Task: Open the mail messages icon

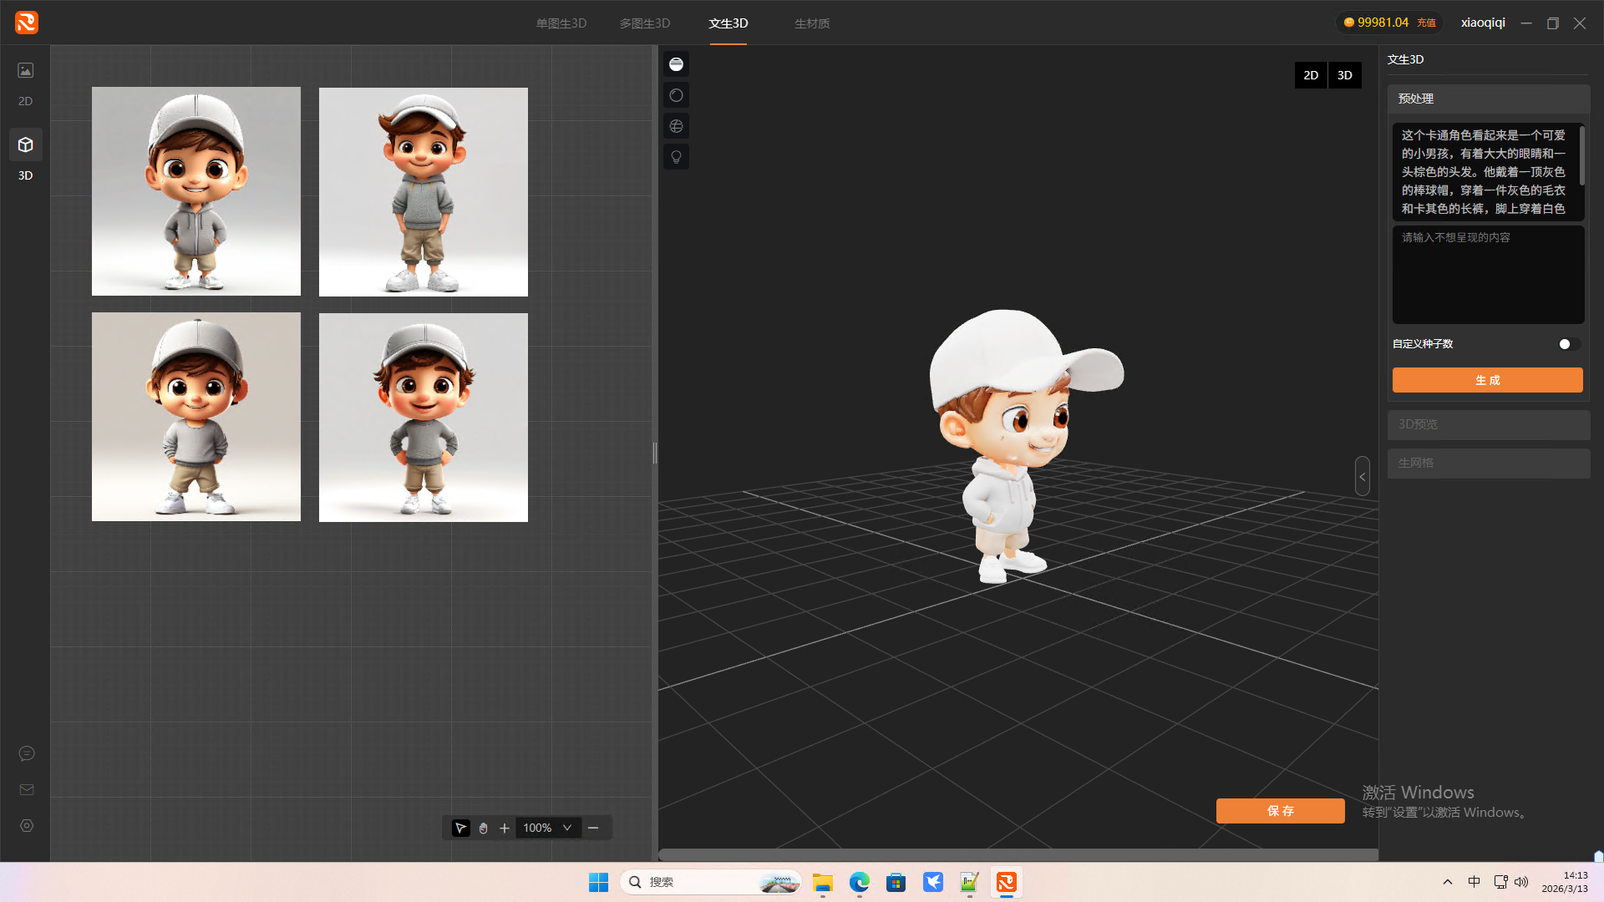Action: pyautogui.click(x=27, y=789)
